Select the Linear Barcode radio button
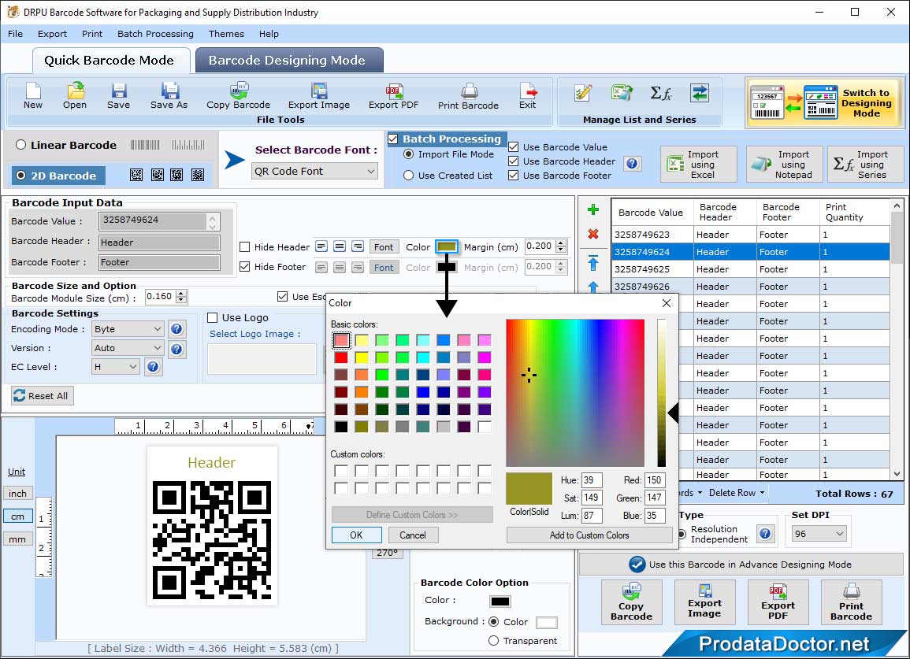This screenshot has width=910, height=659. click(21, 144)
